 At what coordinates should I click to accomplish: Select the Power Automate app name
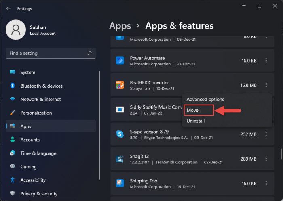147,58
